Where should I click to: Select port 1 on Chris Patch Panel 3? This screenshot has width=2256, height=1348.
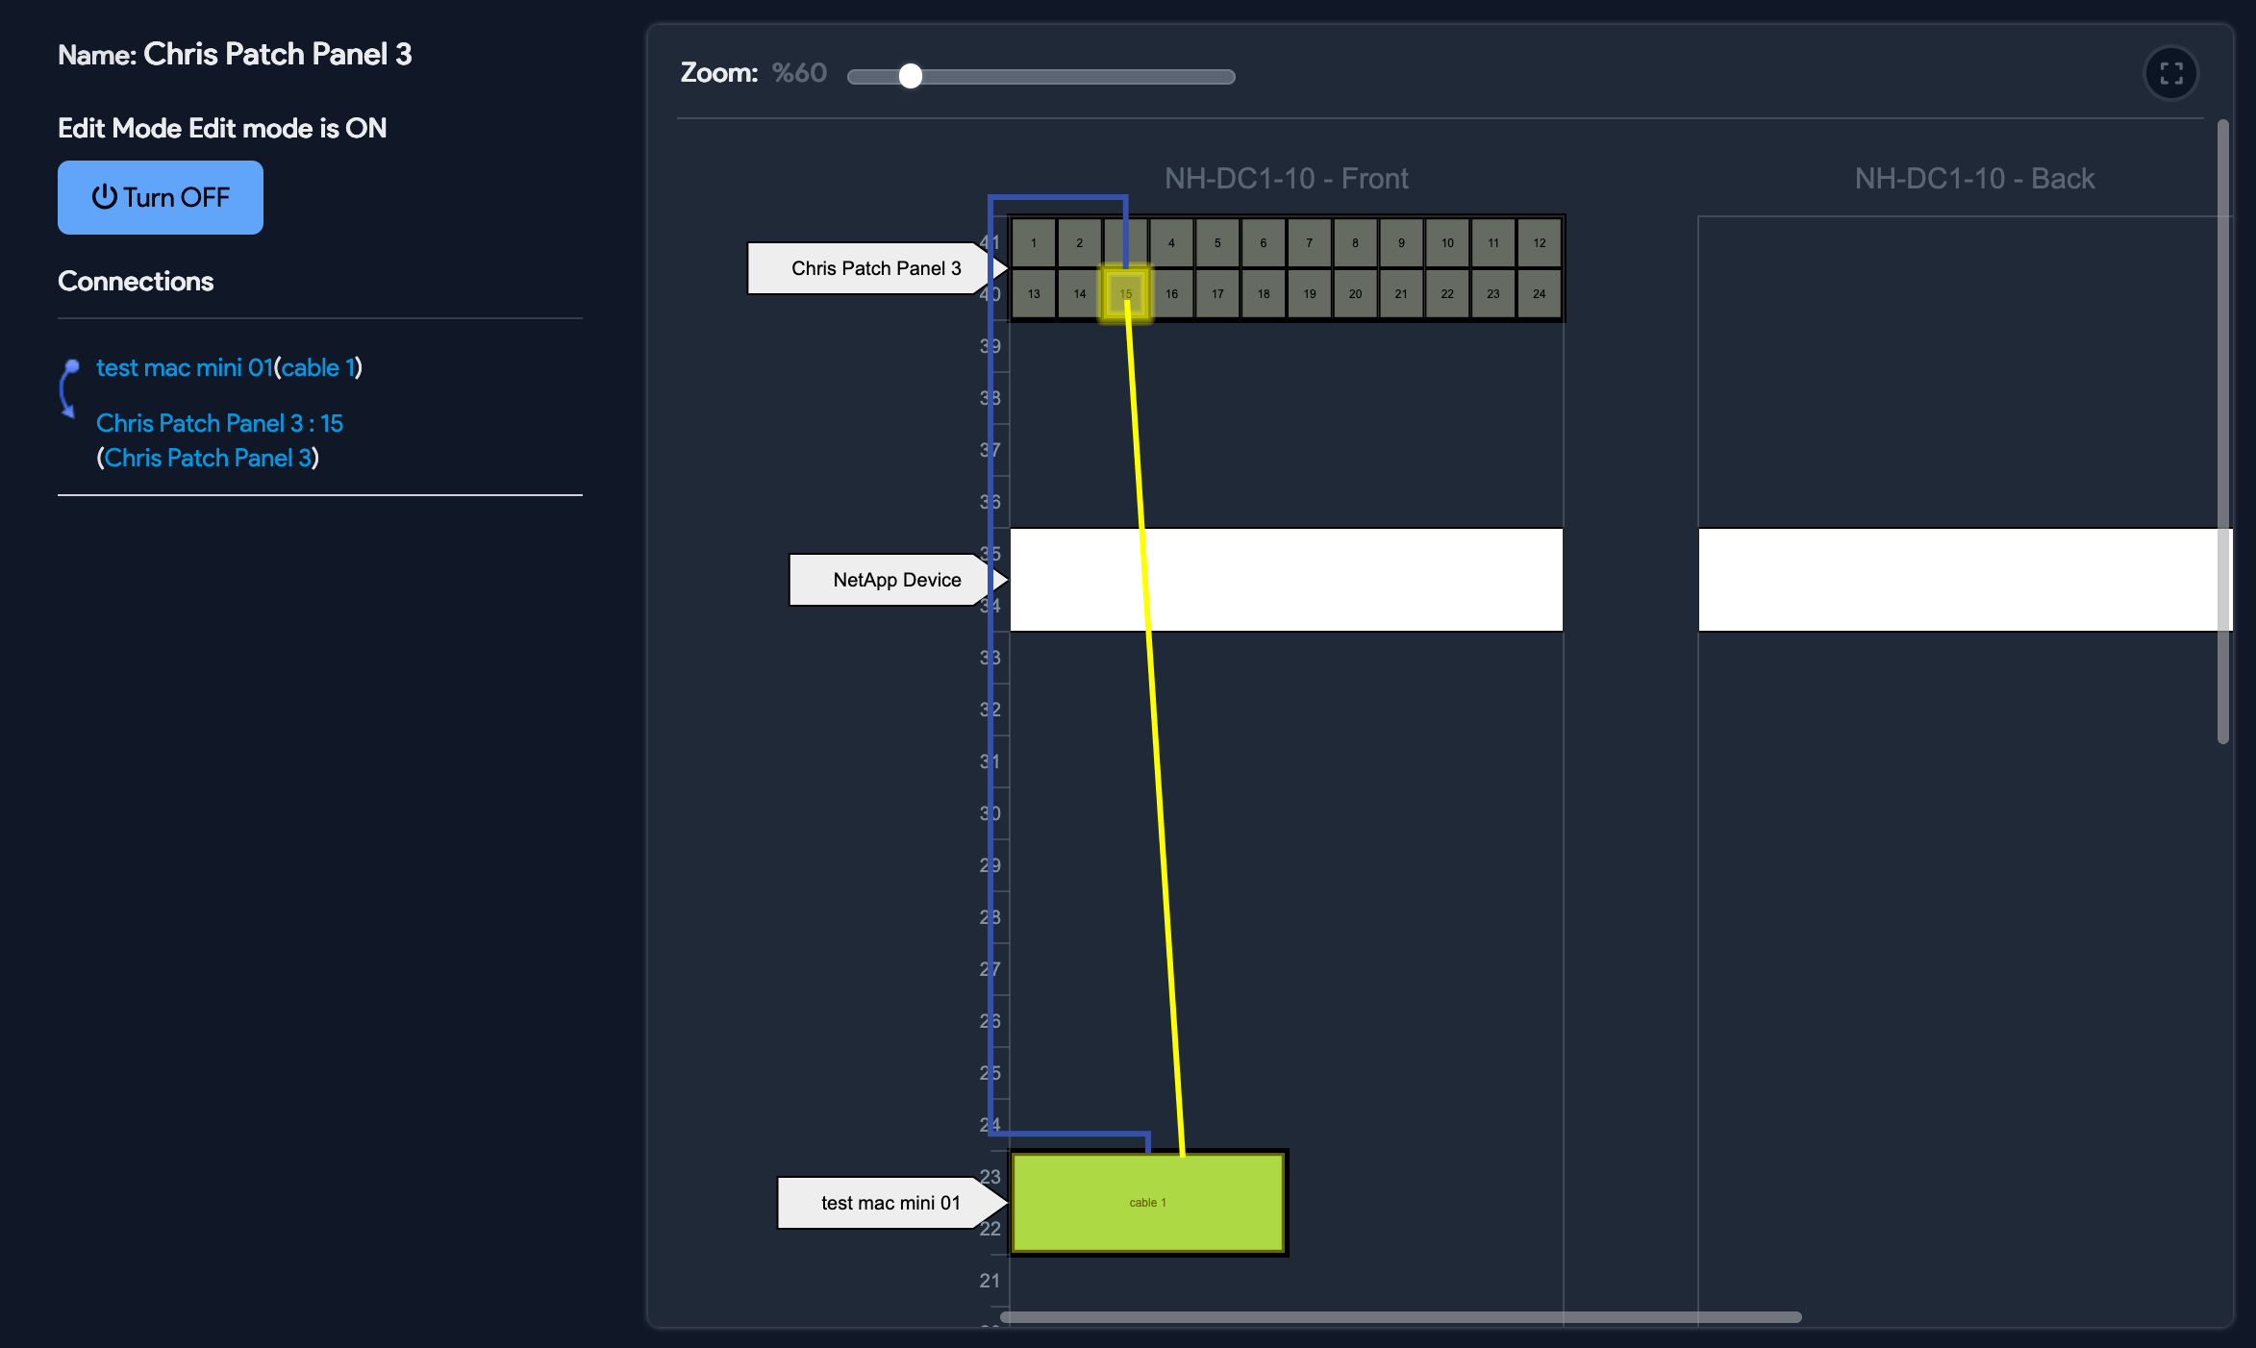[x=1033, y=242]
